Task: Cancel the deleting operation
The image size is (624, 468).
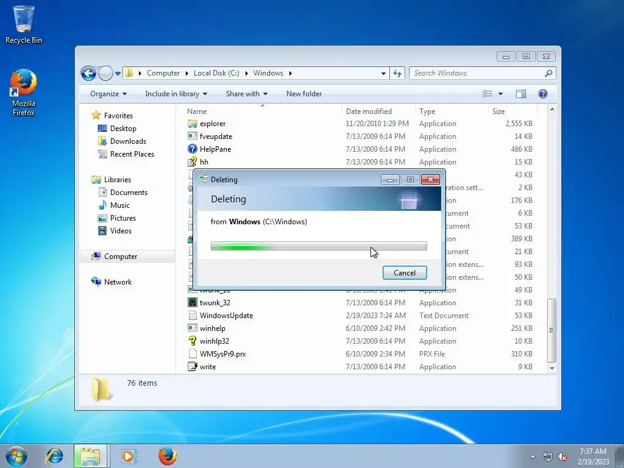Action: click(405, 272)
